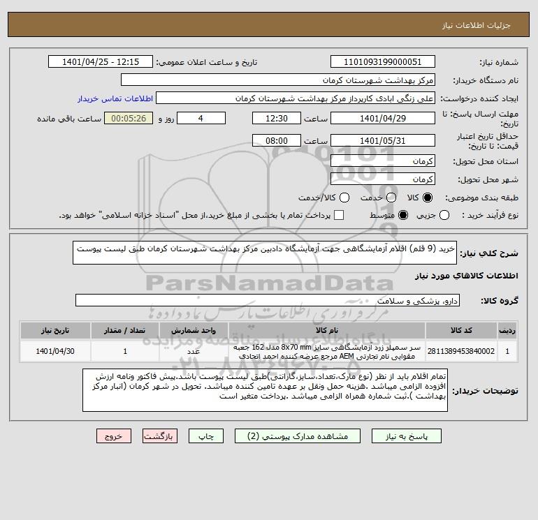Choose the جزیی purchase type
The width and height of the screenshot is (538, 520).
click(444, 215)
